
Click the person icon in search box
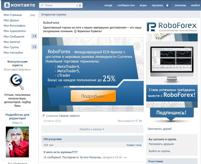80,5
